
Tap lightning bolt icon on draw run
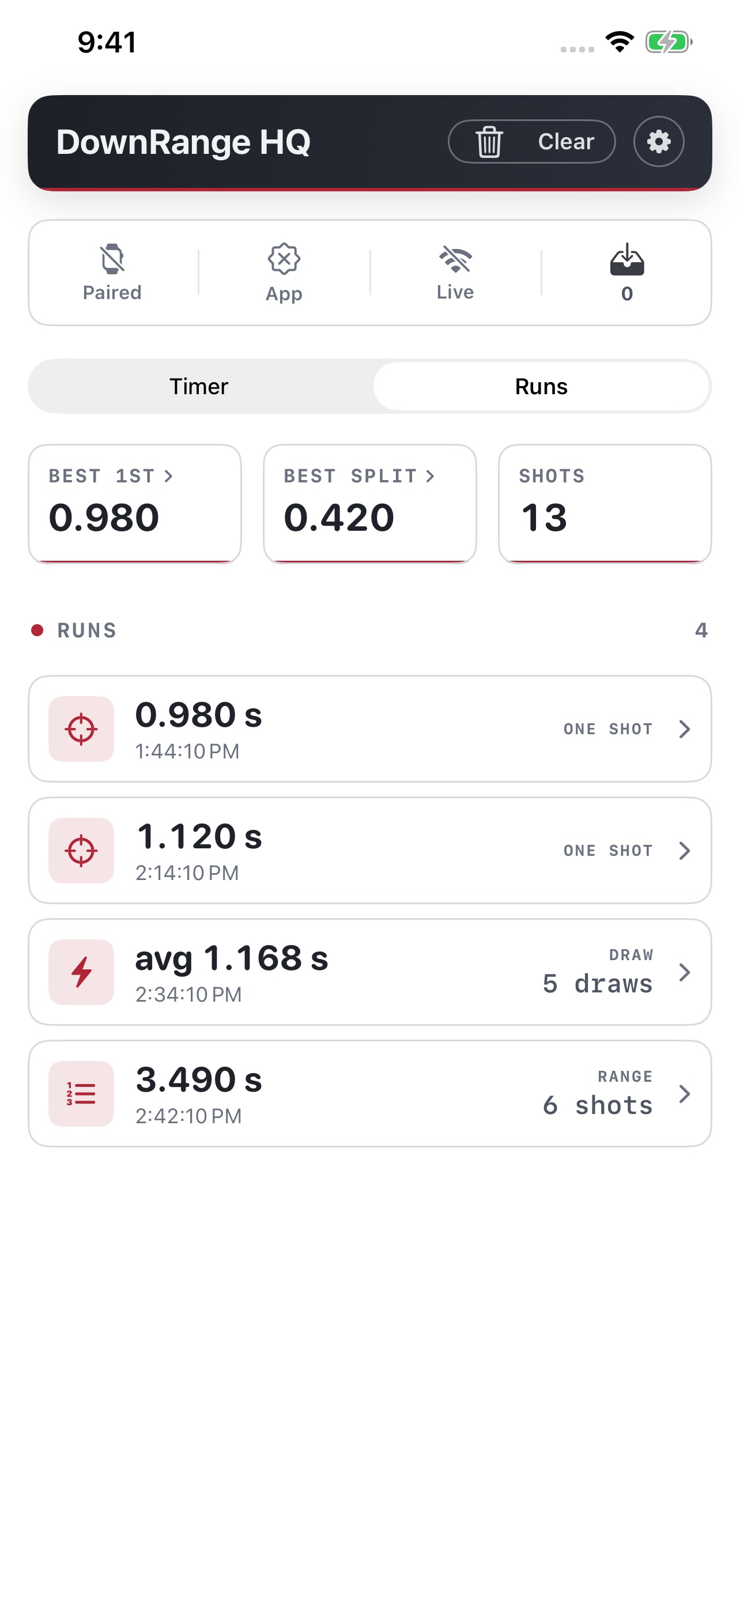pos(81,973)
